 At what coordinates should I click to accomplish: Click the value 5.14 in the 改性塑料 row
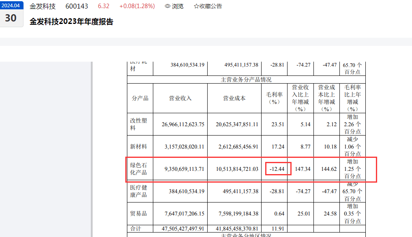(x=305, y=125)
